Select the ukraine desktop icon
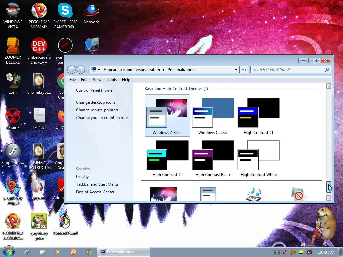Viewport: 343px width, 257px height. pos(13,119)
